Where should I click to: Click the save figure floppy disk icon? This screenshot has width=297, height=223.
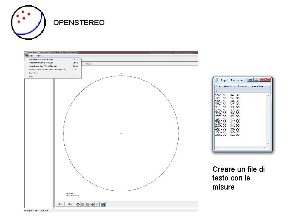[103, 204]
